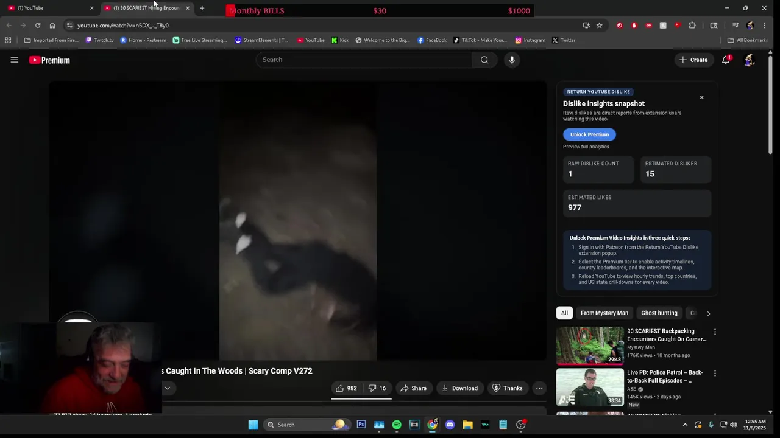Select the Ghost hunting chip
The width and height of the screenshot is (780, 438).
(659, 313)
